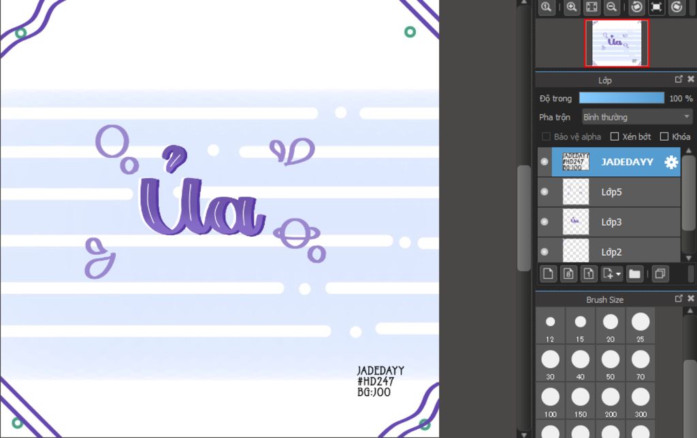Check the Khóa lock checkbox

664,137
